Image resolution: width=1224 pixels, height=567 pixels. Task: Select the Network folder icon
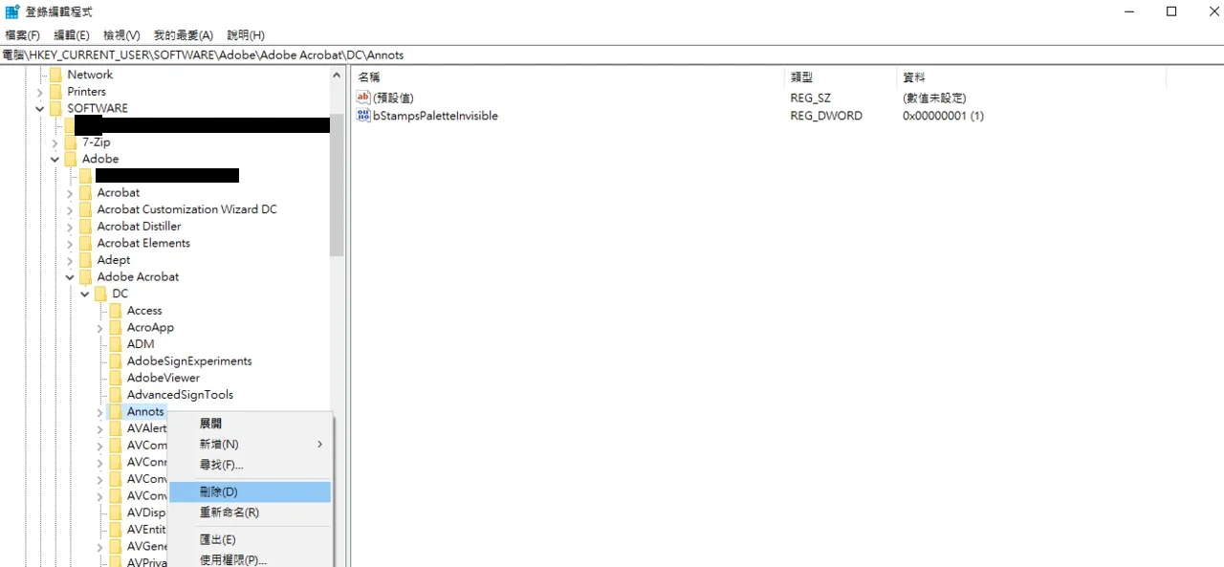tap(55, 75)
